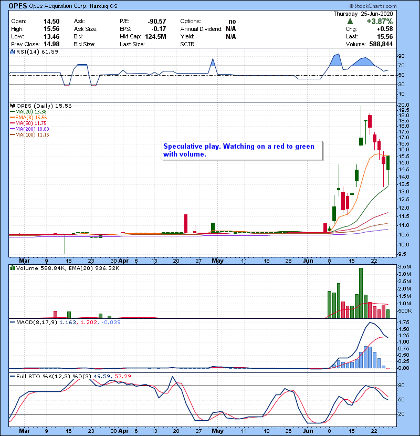Screen dimensions: 420x436
Task: Click the Speculative play annotation box
Action: [243, 150]
